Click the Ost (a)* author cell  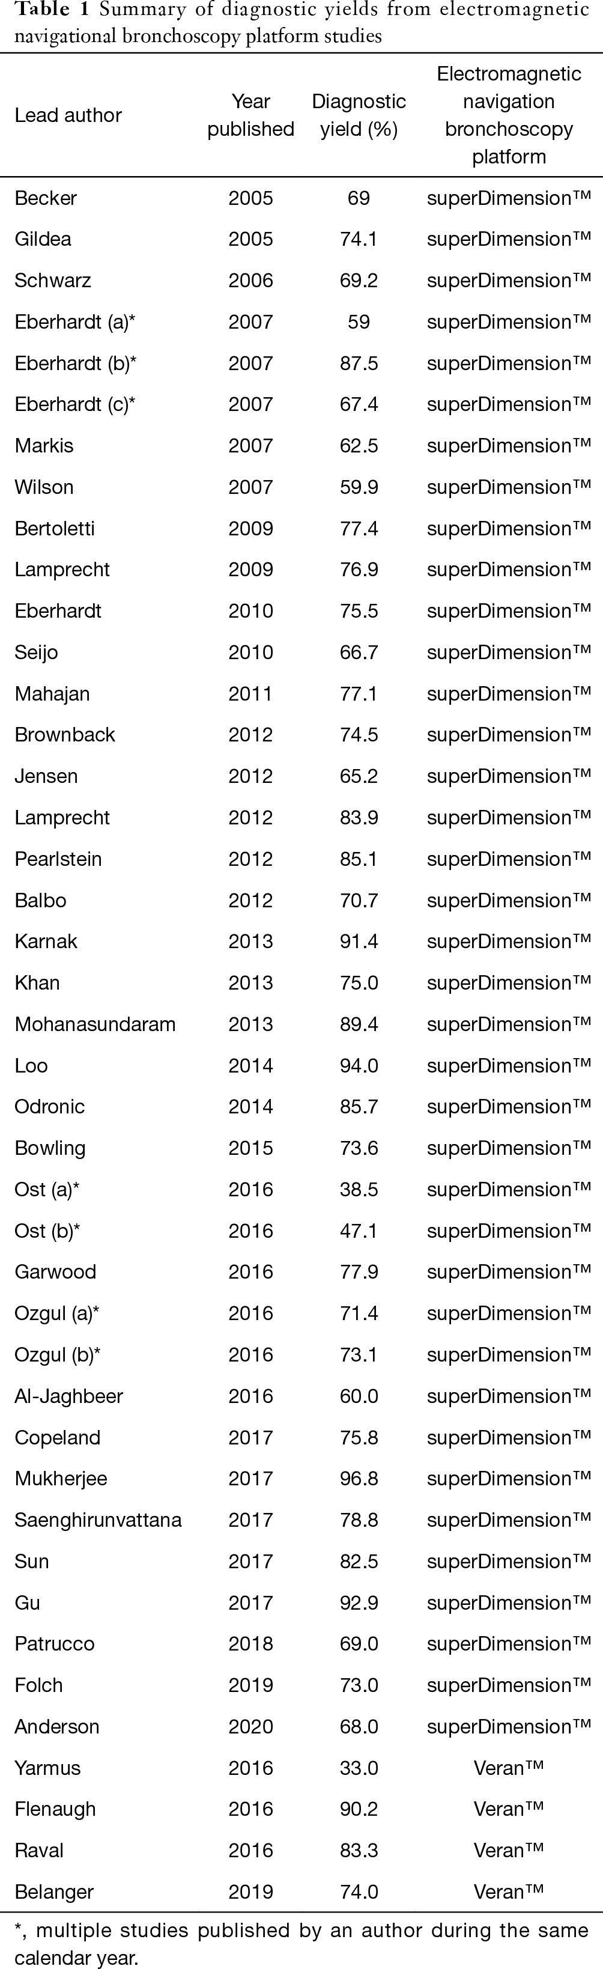click(x=47, y=1189)
